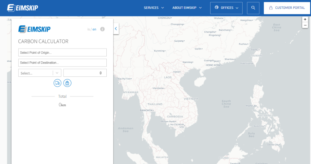Open the search magnifier icon
311x164 pixels.
coord(253,8)
